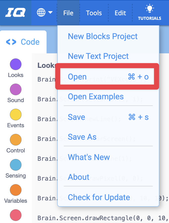Select the yellow Events category circle

[x=16, y=115]
